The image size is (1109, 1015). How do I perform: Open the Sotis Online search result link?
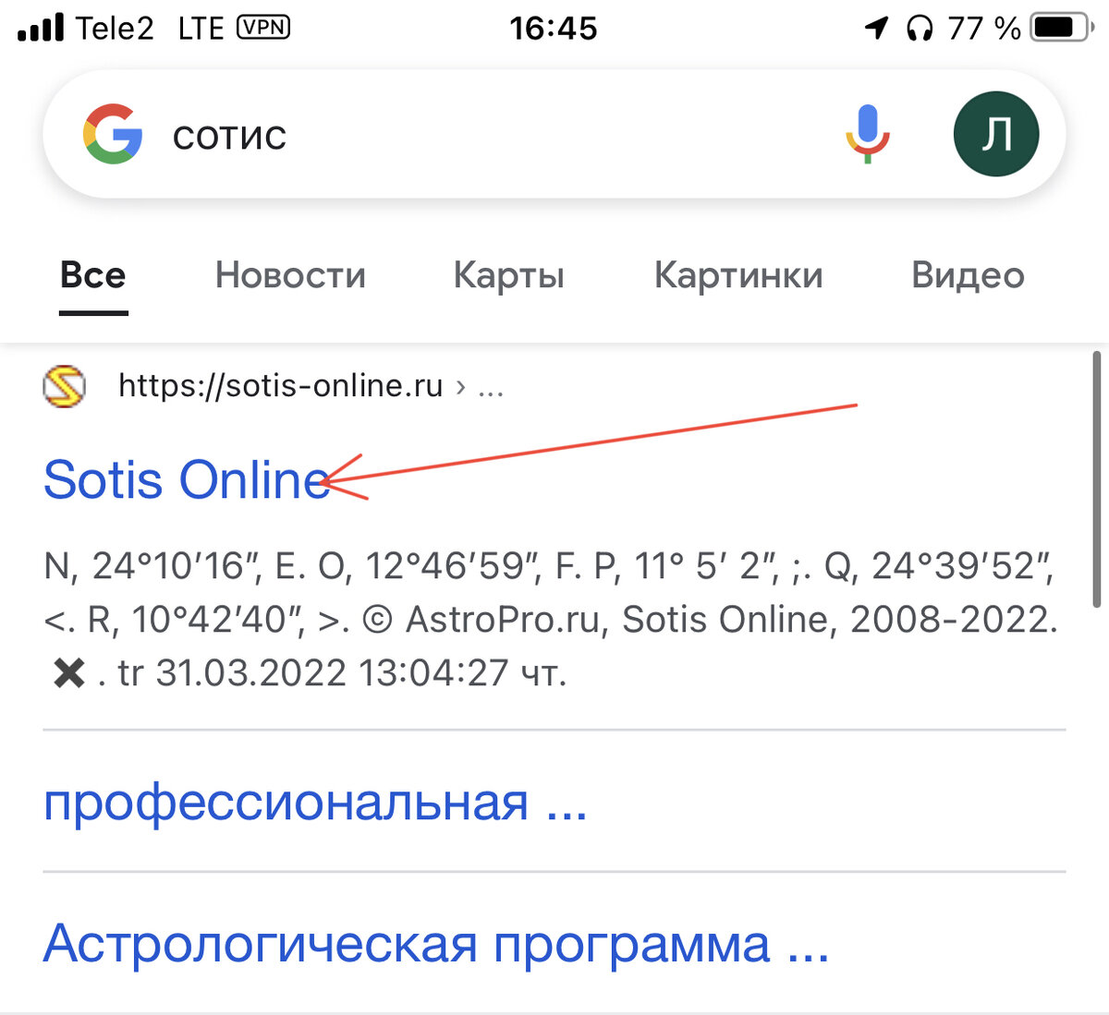pos(185,479)
